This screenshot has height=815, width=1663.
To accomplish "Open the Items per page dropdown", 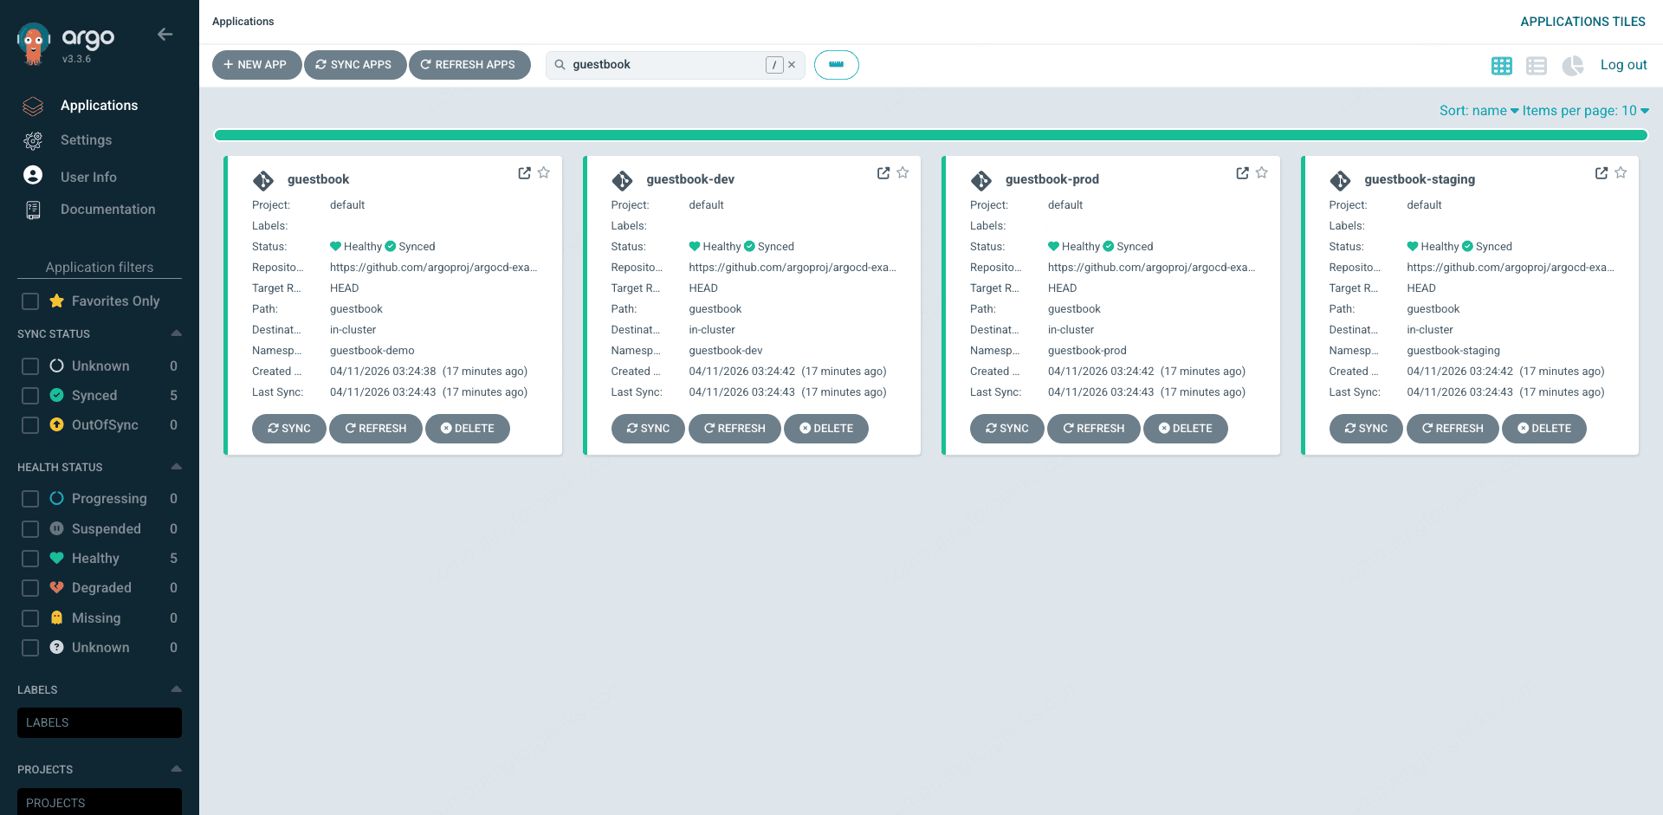I will click(x=1584, y=110).
